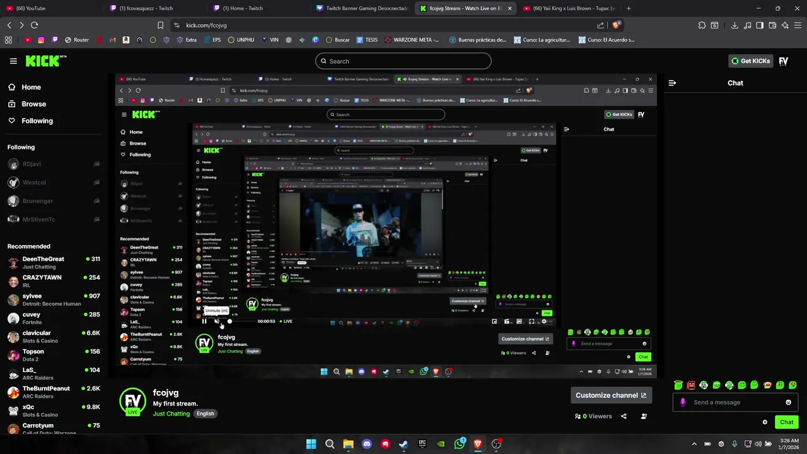The width and height of the screenshot is (807, 454).
Task: Open WhatsApp from the taskbar
Action: [x=460, y=444]
